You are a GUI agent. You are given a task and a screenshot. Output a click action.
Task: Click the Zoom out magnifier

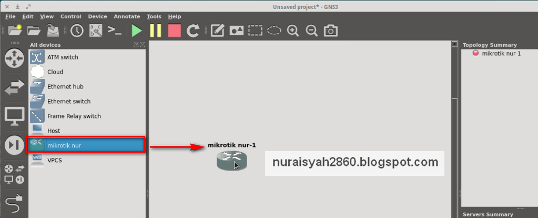click(x=311, y=31)
